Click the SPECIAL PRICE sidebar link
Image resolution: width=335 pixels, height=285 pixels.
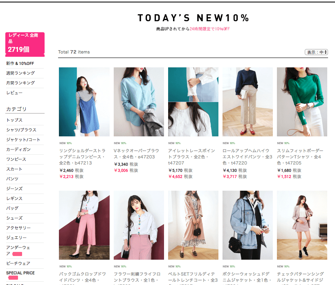tap(20, 273)
